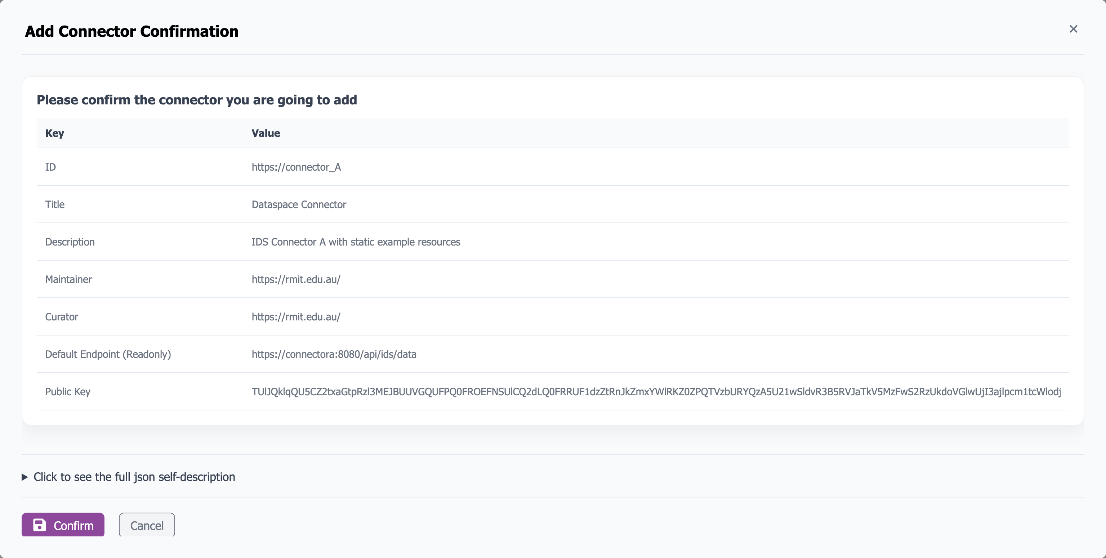Select the ID value https://connector_A
The height and width of the screenshot is (558, 1106).
296,167
